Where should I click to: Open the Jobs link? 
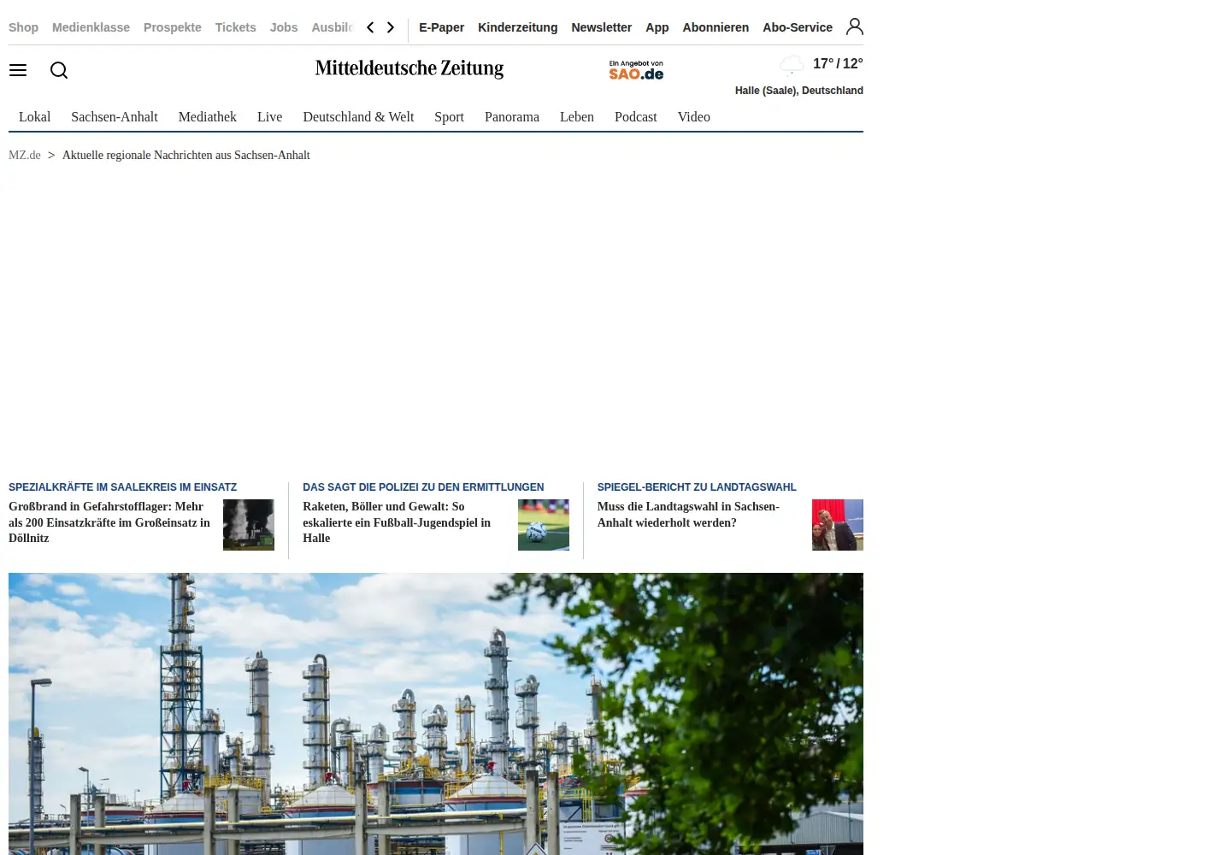coord(284,27)
